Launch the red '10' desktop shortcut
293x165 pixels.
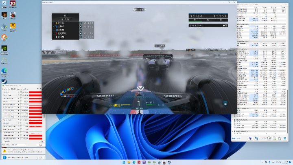[13, 4]
